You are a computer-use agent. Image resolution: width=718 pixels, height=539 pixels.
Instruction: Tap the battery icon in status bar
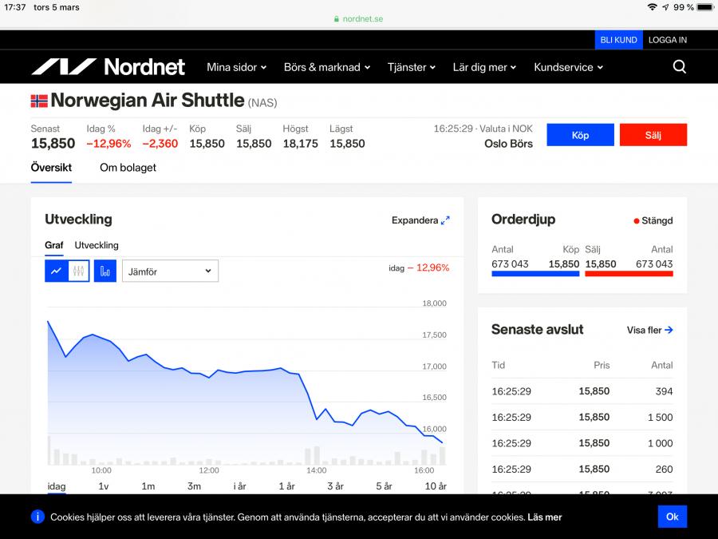click(704, 7)
